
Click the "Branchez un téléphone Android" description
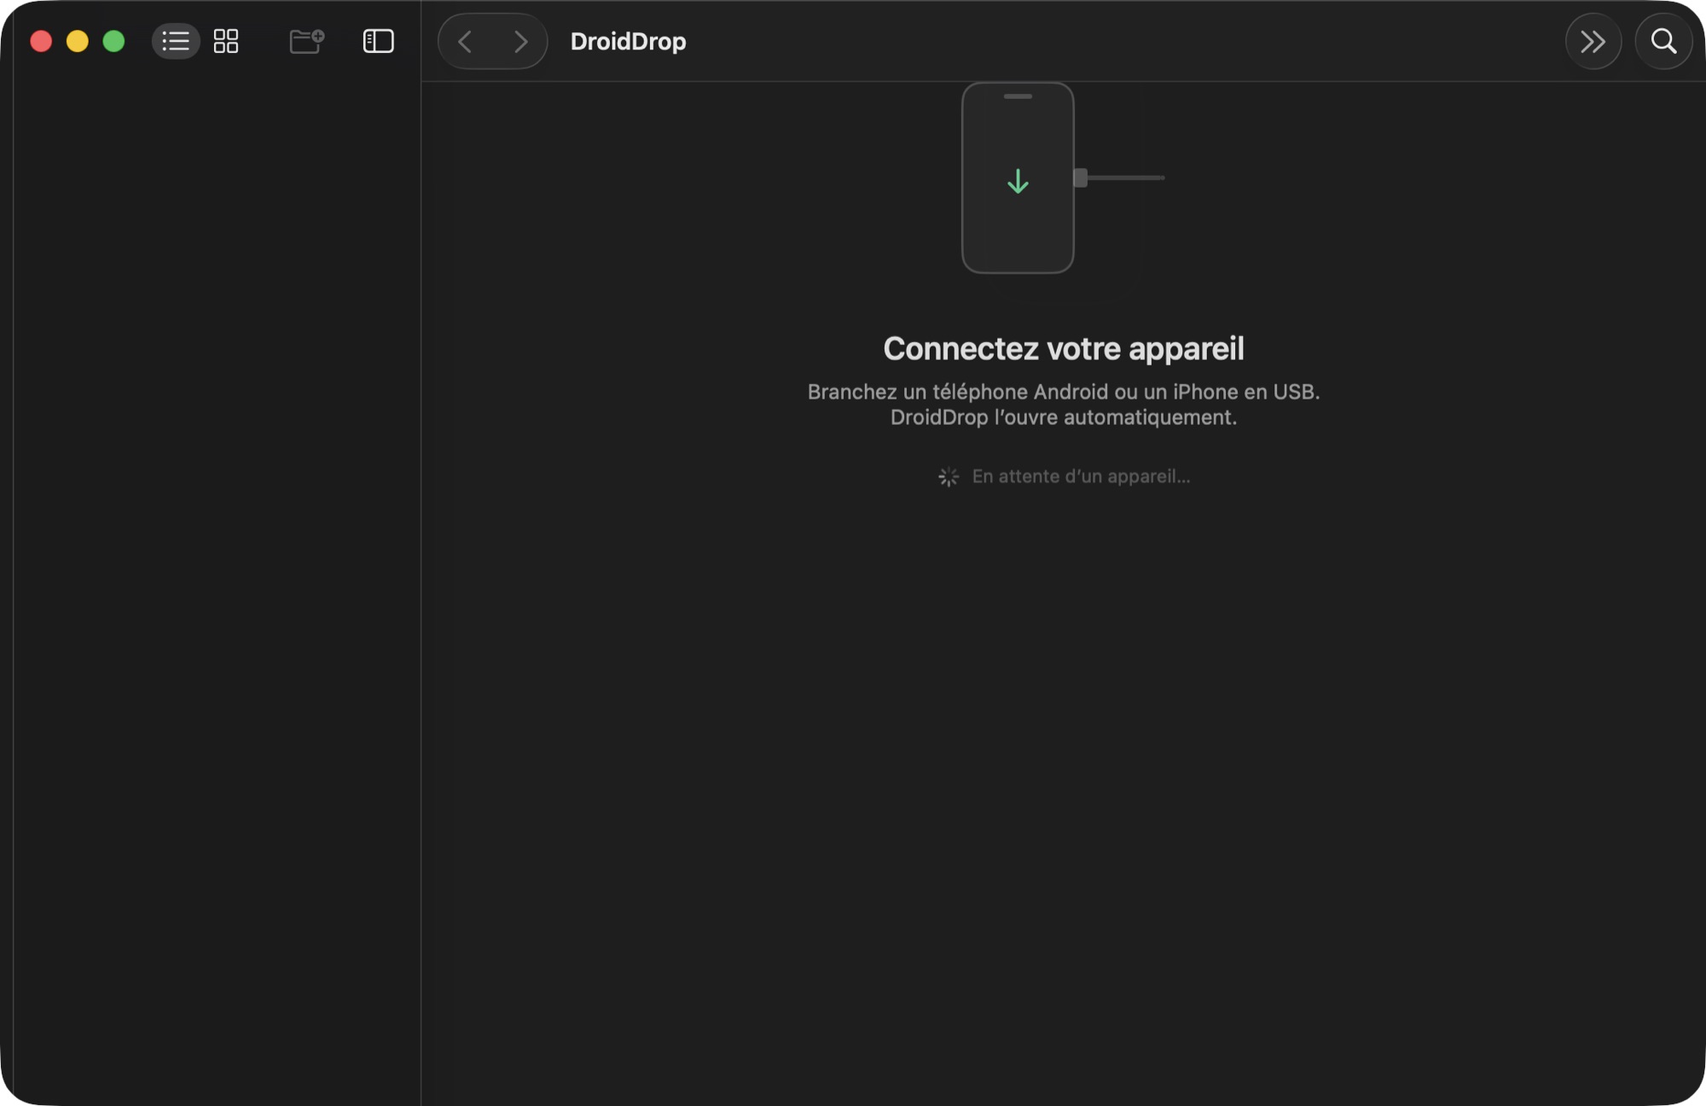(x=1064, y=405)
